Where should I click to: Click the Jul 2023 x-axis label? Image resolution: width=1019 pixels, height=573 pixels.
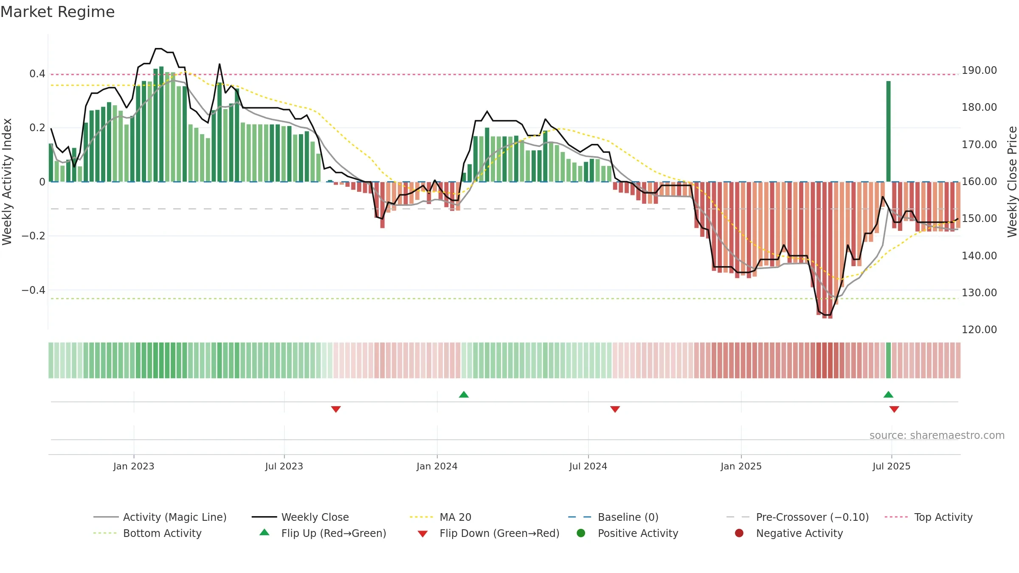tap(284, 466)
